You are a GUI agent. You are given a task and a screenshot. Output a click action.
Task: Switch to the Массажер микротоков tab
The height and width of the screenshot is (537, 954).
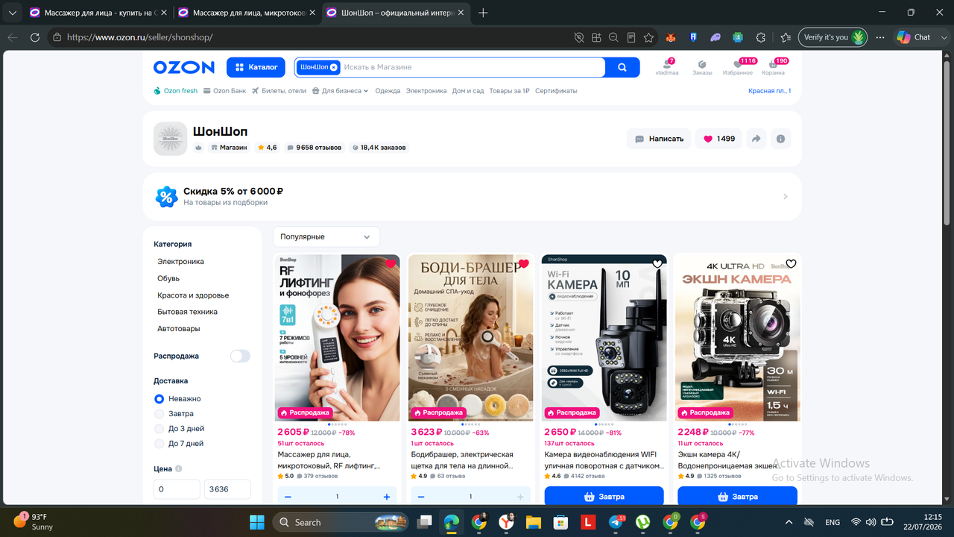245,13
